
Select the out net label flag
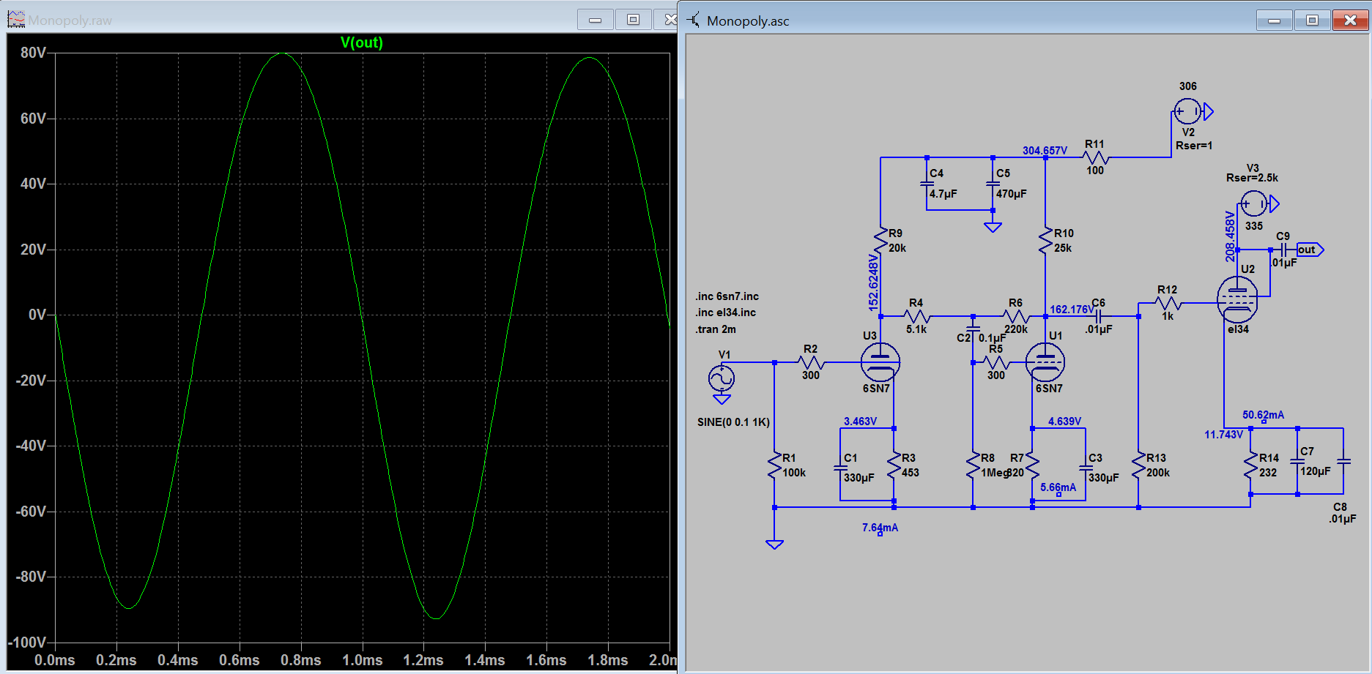point(1310,250)
